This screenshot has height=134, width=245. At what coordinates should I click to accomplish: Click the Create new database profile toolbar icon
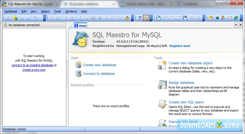point(15,18)
